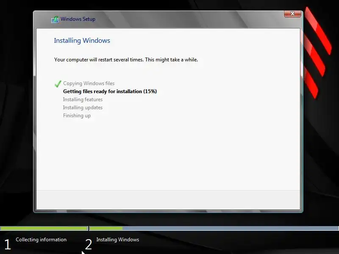Click the Windows Setup title bar icon
339x254 pixels.
(55, 19)
